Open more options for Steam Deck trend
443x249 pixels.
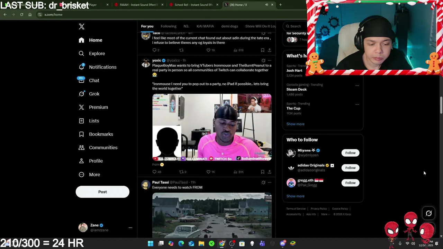[357, 85]
